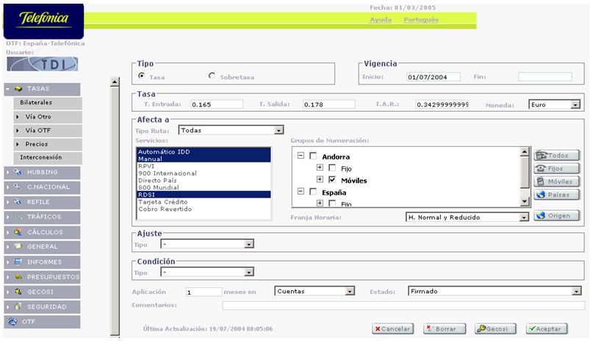
Task: Collapse the Andorra tree node
Action: (301, 156)
